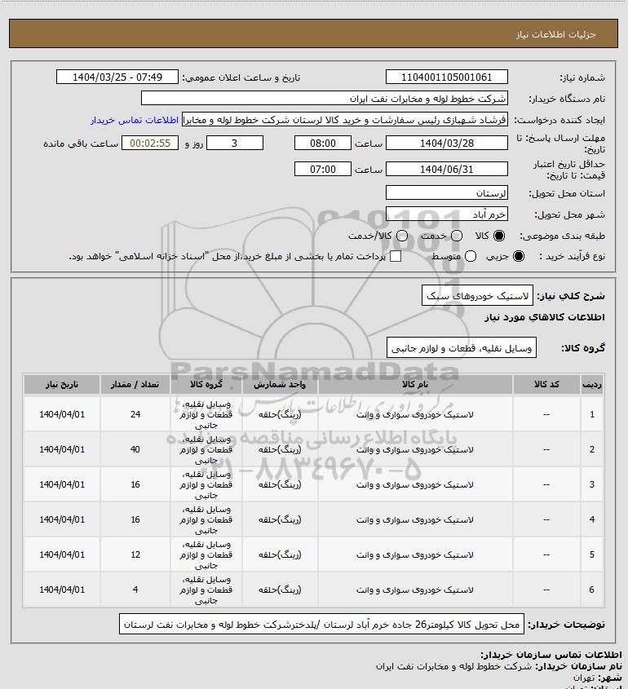Image resolution: width=628 pixels, height=689 pixels.
Task: Click item name لاستیک خودروی in row 3
Action: (x=415, y=484)
